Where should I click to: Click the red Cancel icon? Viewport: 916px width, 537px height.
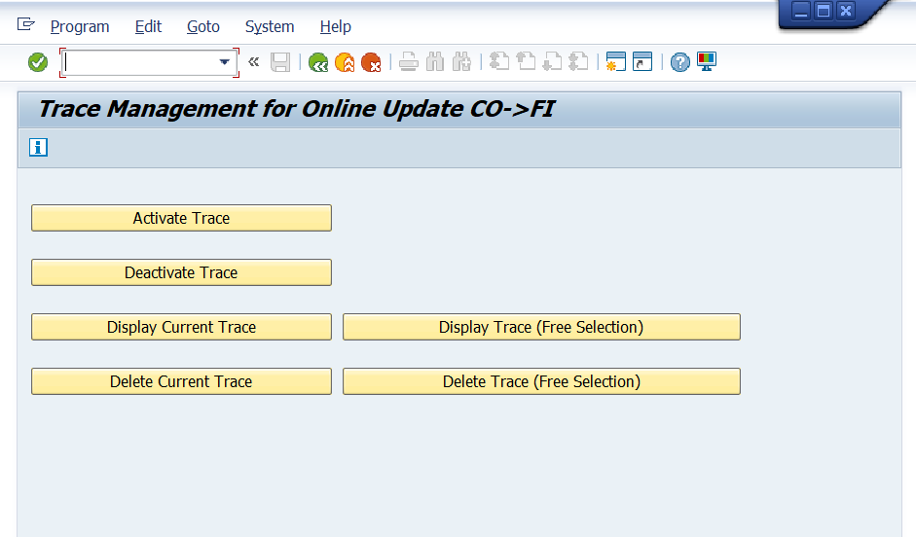click(371, 62)
